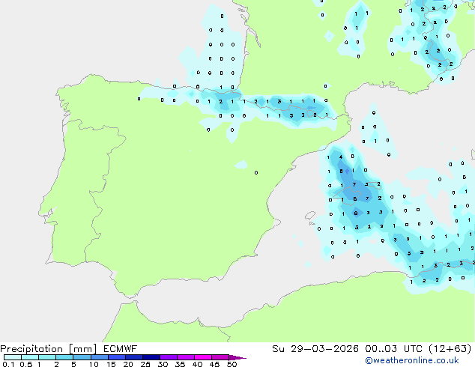The height and width of the screenshot is (367, 475).
Task: Pick the 45–50 mm legend swatch
Action: [x=220, y=357]
